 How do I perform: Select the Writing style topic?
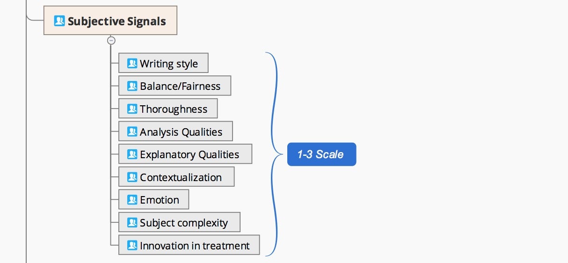pyautogui.click(x=163, y=63)
